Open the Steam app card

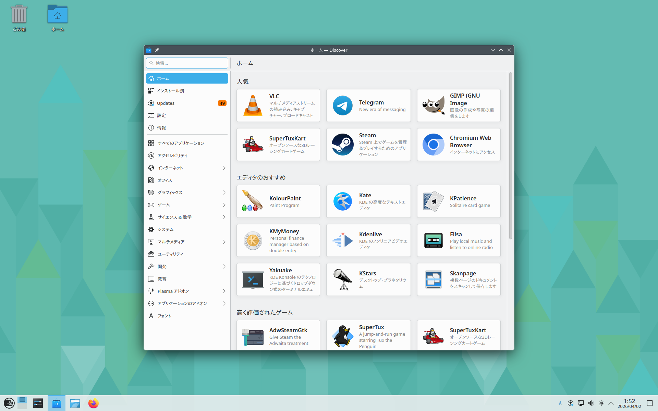(x=368, y=145)
